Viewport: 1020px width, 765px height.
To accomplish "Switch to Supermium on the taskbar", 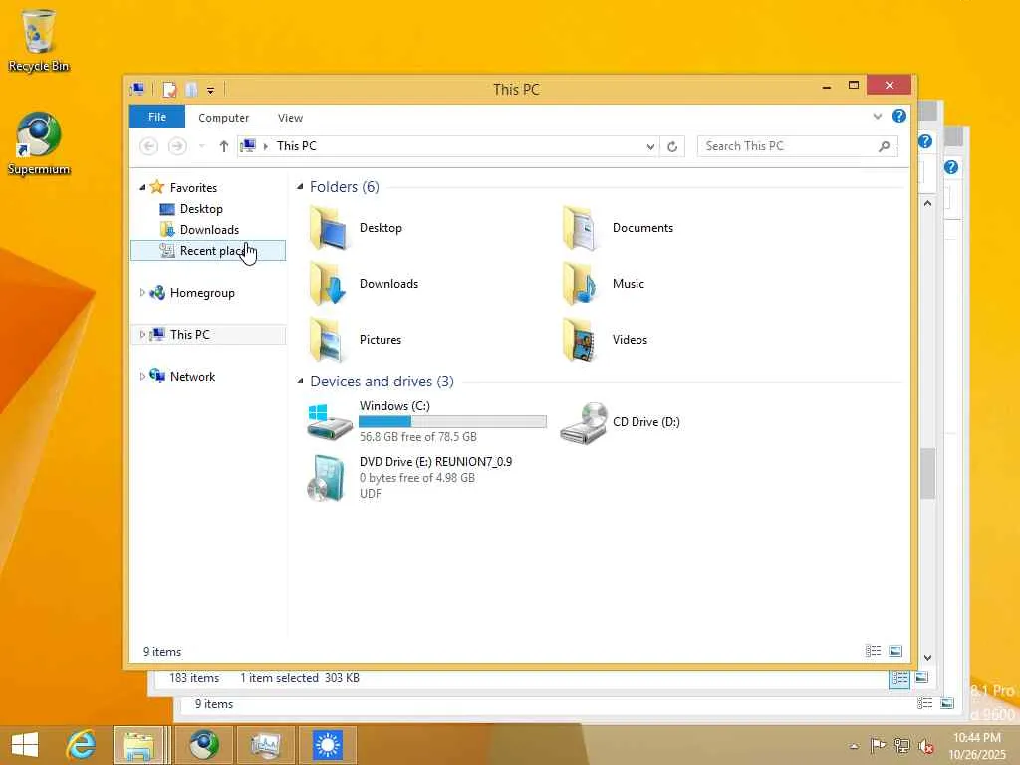I will point(204,745).
